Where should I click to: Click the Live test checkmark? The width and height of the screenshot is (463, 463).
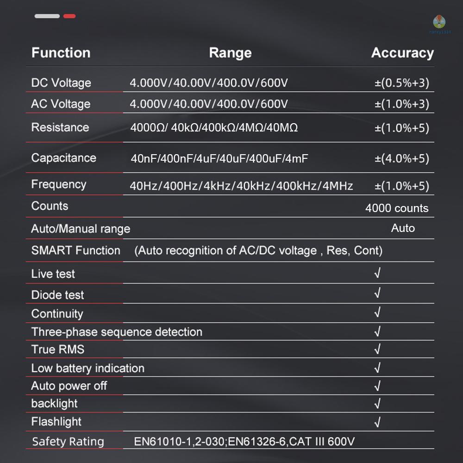[377, 274]
